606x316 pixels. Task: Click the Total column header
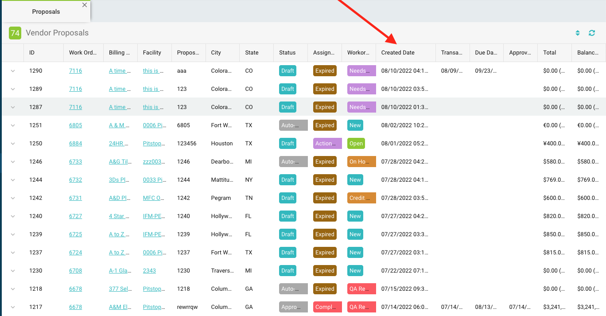(x=549, y=53)
